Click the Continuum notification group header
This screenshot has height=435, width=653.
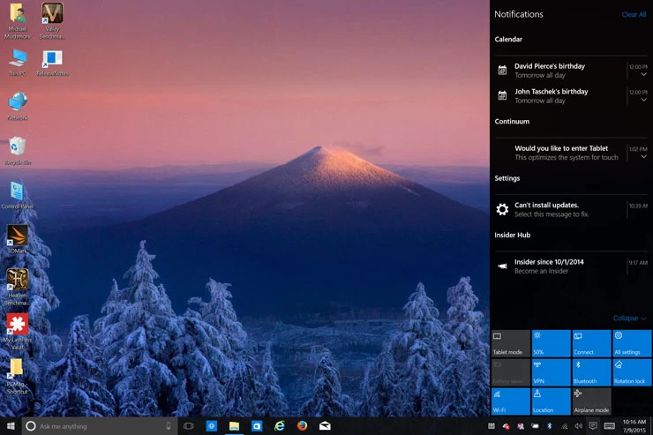512,122
